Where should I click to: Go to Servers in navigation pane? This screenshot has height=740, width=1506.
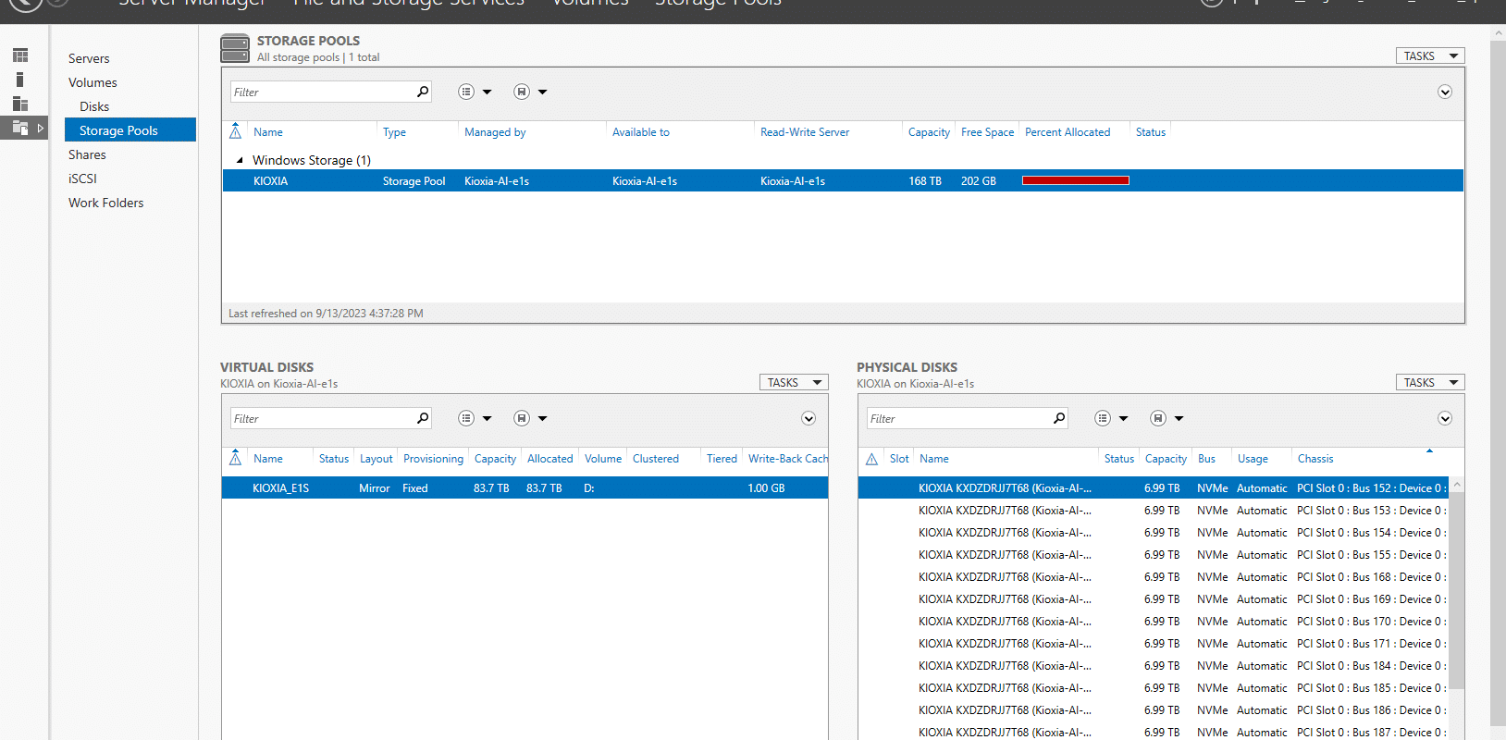point(89,58)
